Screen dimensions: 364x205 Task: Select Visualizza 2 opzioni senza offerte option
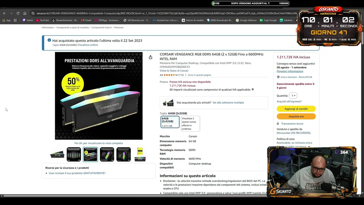190,124
